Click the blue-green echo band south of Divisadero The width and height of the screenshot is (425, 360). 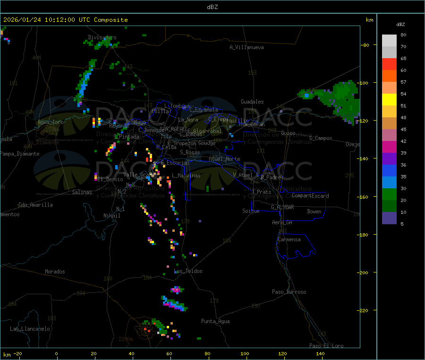point(85,83)
